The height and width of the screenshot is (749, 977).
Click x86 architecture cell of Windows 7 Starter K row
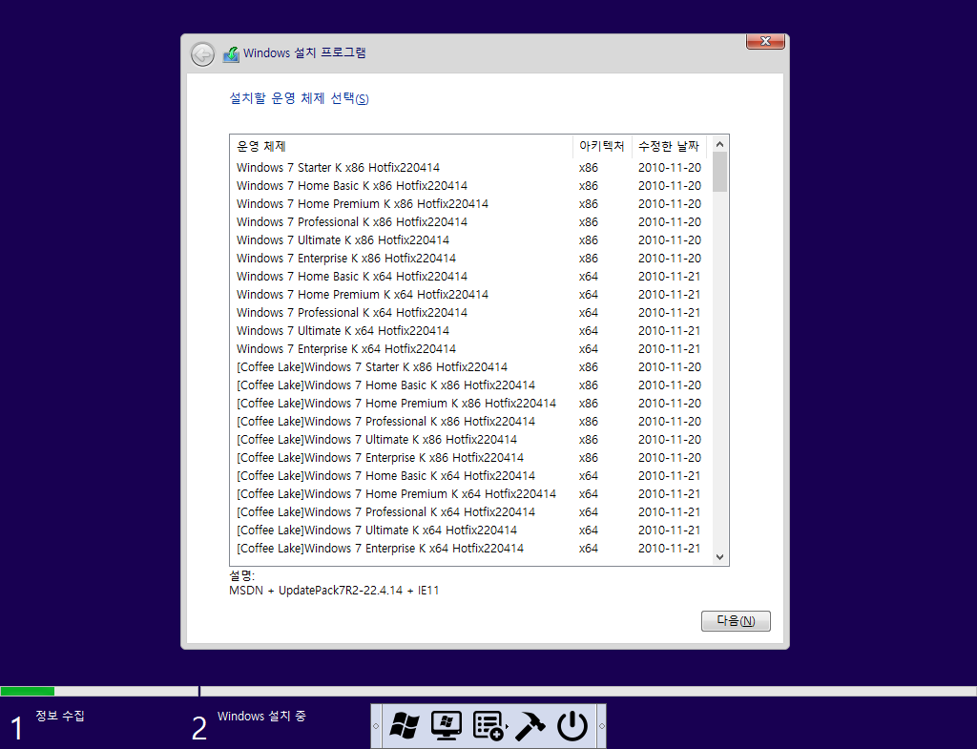[x=588, y=168]
